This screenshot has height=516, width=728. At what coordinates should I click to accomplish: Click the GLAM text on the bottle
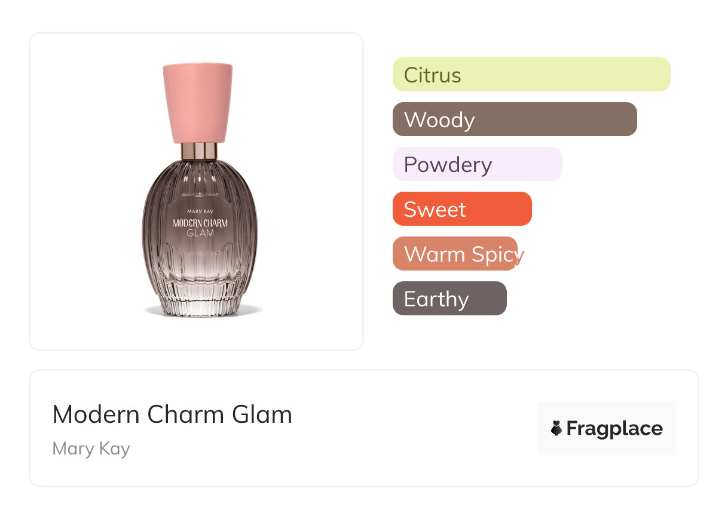pos(200,234)
